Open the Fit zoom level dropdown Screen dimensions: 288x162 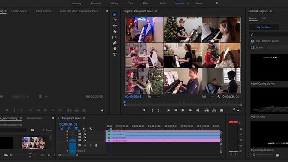click(x=154, y=96)
